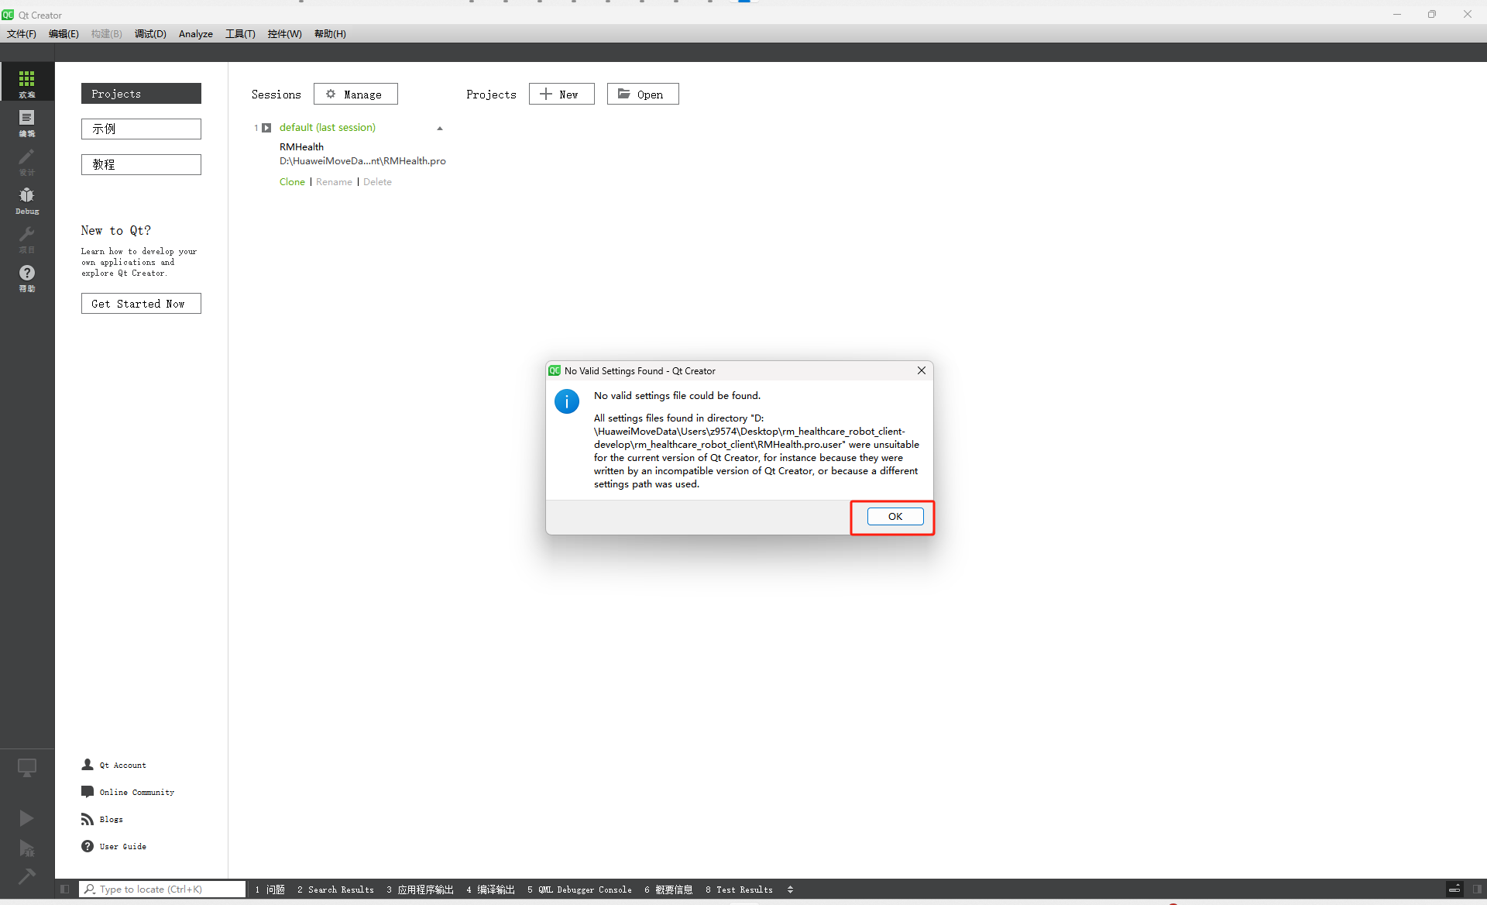This screenshot has height=905, width=1487.
Task: Click RMHealth.pro path text
Action: click(x=362, y=161)
